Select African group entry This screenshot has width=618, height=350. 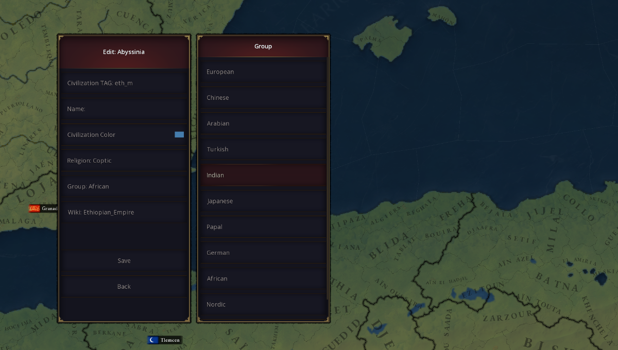pos(263,278)
